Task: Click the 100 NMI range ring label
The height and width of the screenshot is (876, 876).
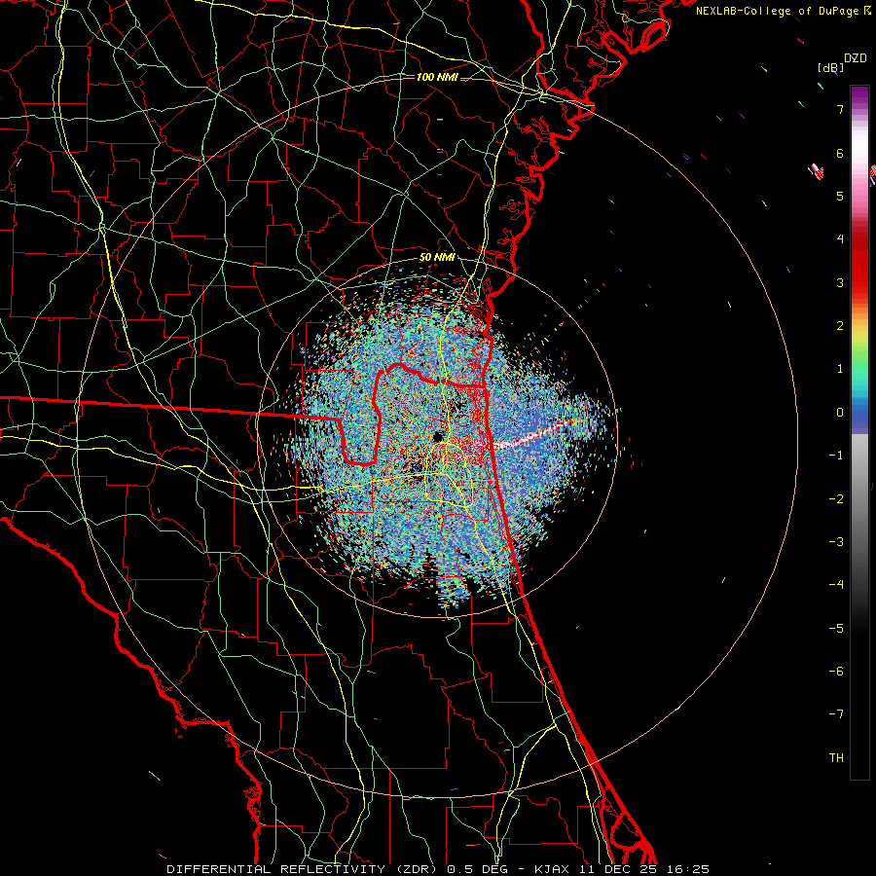Action: (437, 77)
